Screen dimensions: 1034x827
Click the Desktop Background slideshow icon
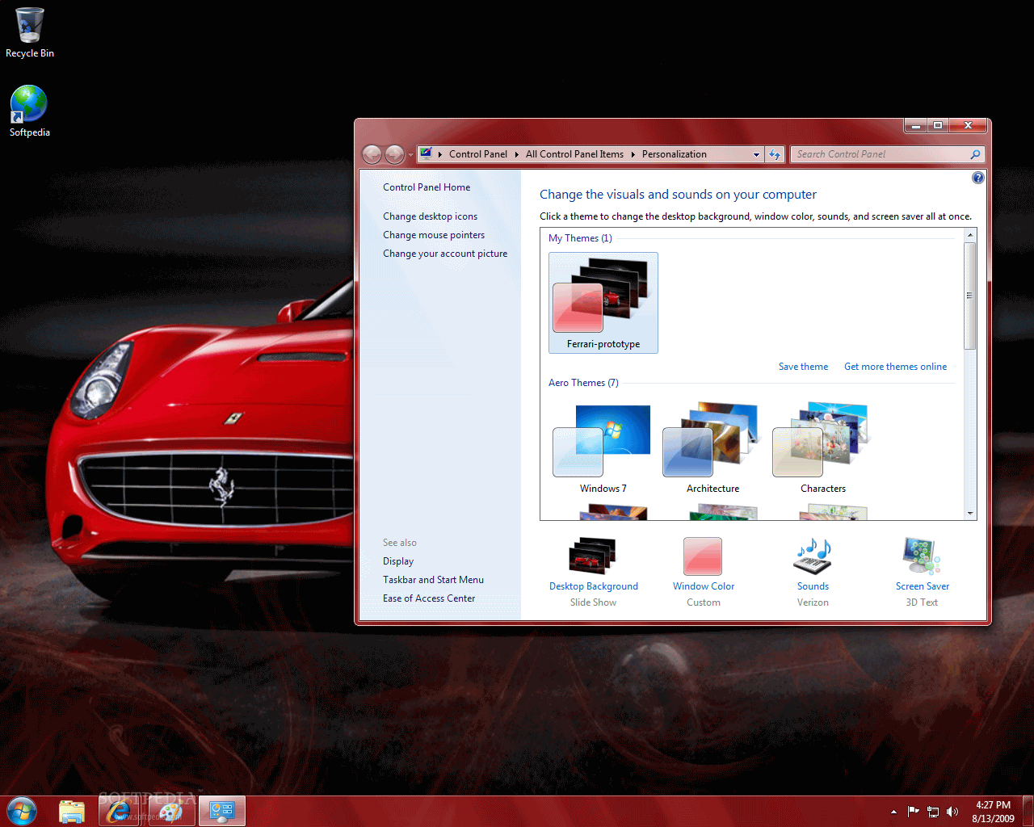click(x=593, y=556)
